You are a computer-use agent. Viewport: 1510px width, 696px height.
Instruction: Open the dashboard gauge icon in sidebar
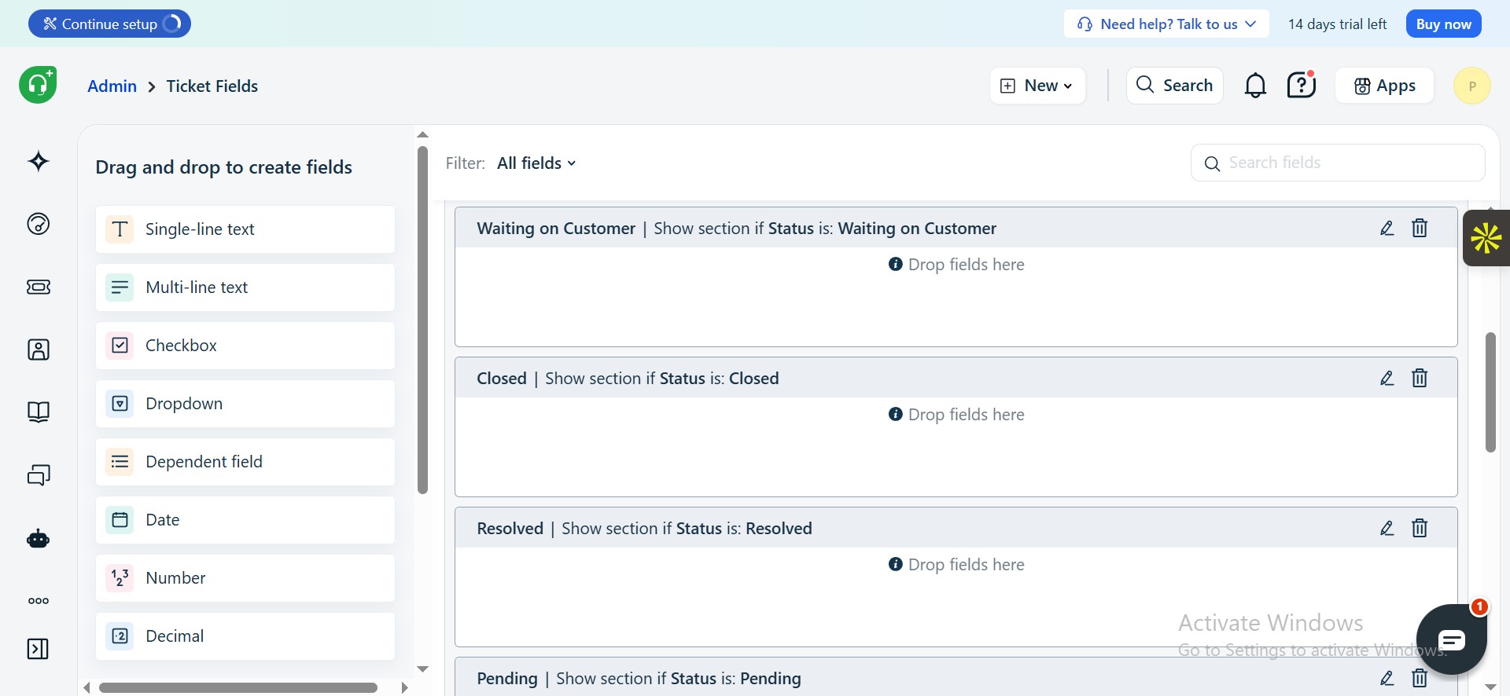[x=39, y=224]
